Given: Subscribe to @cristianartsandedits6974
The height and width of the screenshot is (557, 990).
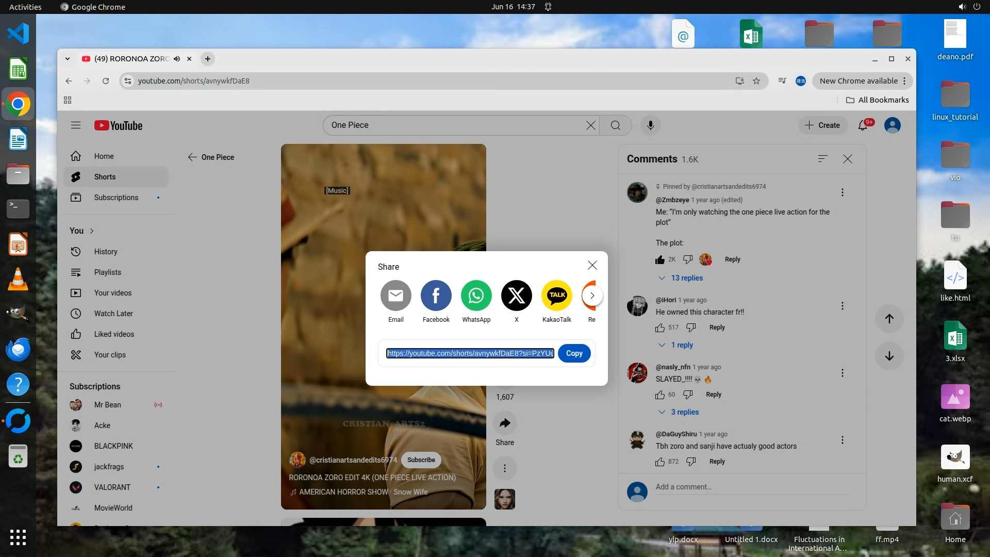Looking at the screenshot, I should (x=421, y=460).
